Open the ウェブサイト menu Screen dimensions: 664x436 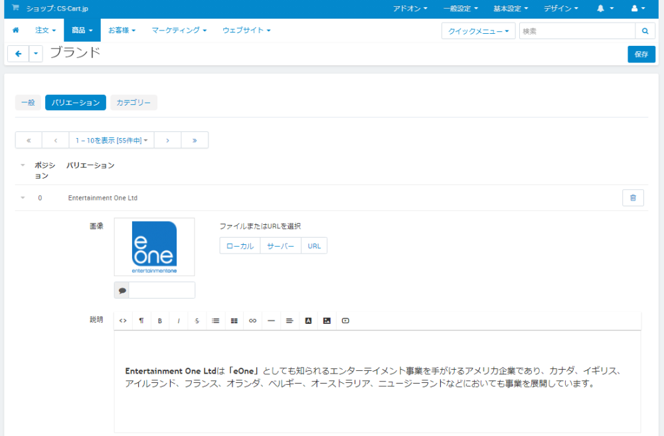click(x=246, y=30)
